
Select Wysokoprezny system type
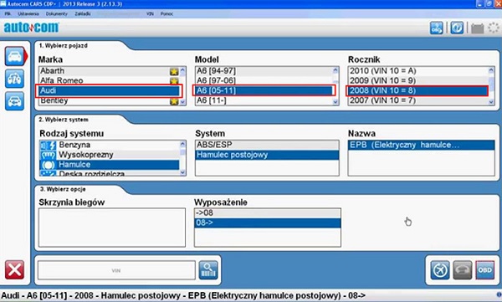110,155
